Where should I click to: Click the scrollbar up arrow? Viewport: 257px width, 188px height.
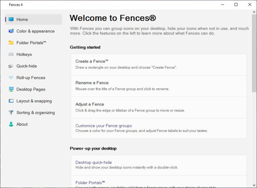pos(254,12)
